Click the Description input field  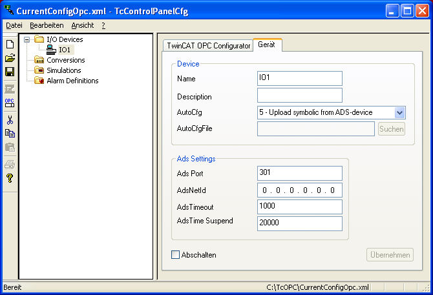(300, 95)
